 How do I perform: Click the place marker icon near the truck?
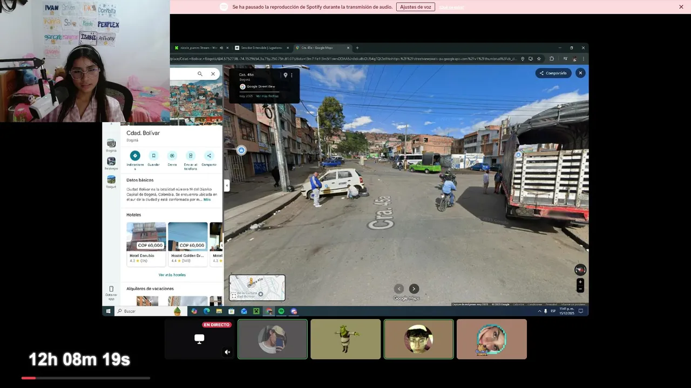click(519, 155)
